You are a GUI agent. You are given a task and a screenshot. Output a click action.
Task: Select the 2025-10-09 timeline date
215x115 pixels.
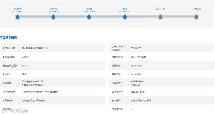89,12
